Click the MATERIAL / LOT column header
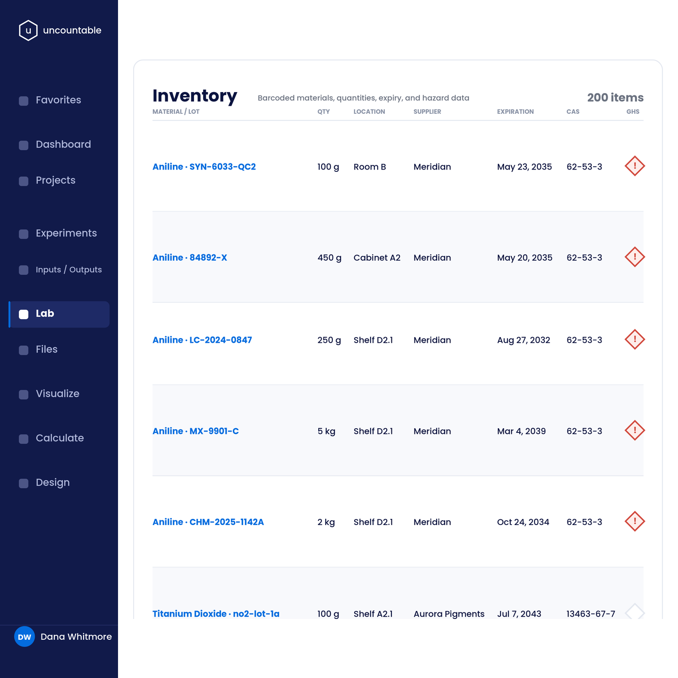Screen dimensions: 678x678 pyautogui.click(x=176, y=112)
